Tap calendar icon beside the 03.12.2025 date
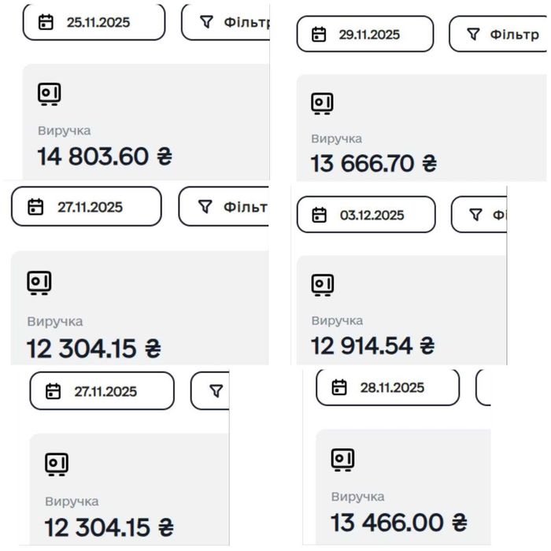Viewport: 551px width, 551px height. coord(319,215)
